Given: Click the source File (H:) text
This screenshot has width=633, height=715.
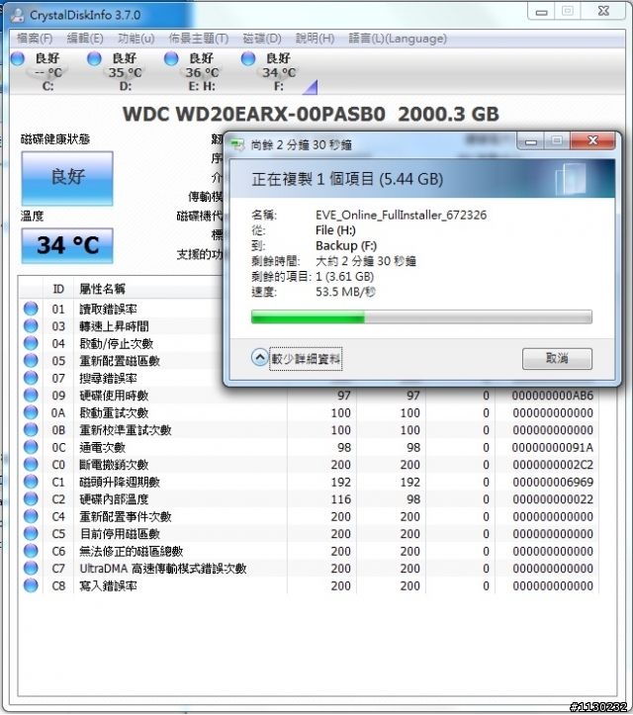Looking at the screenshot, I should tap(335, 230).
